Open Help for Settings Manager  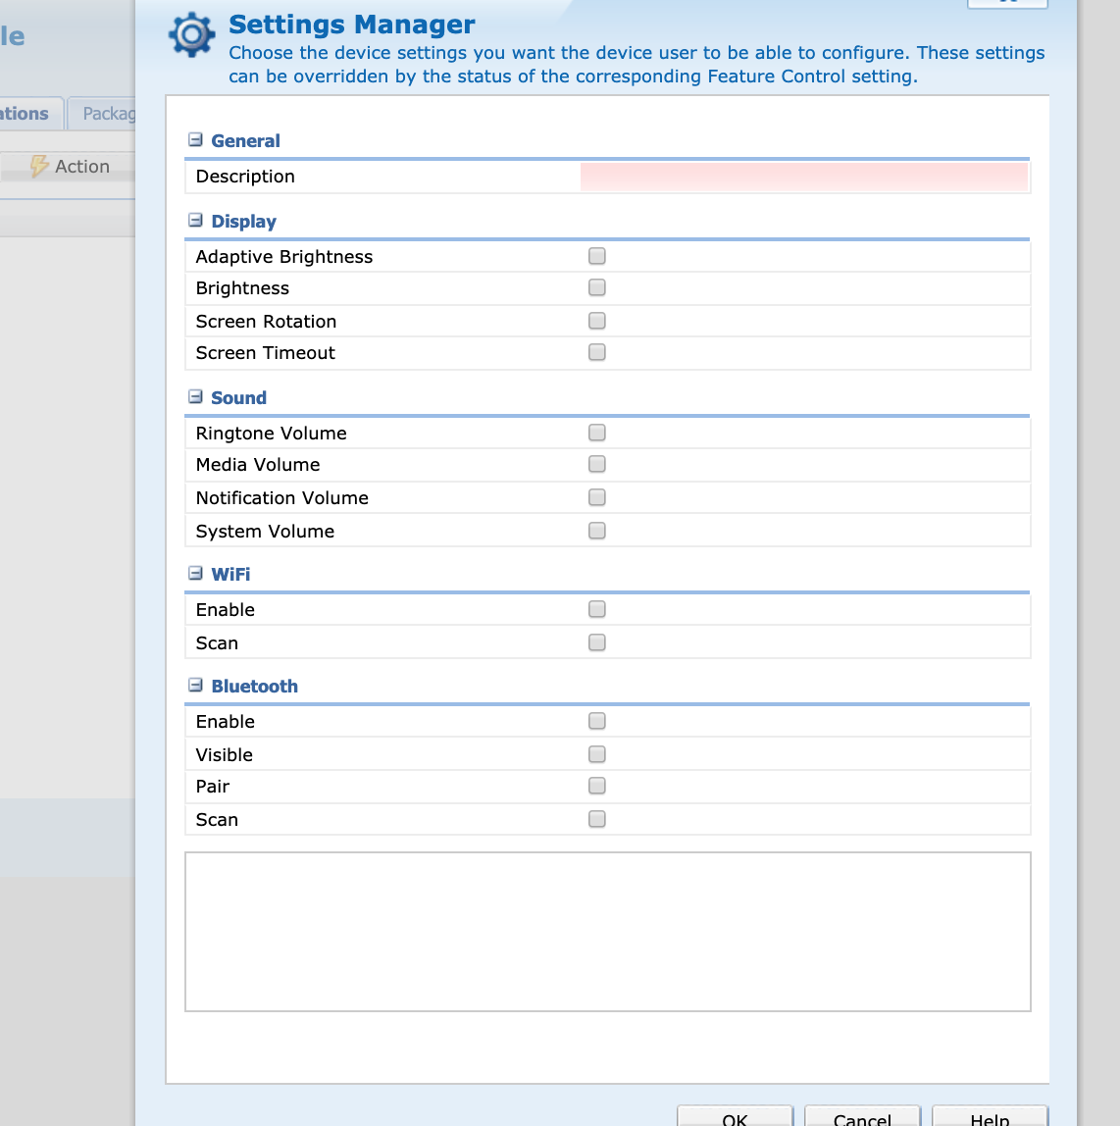pos(990,1116)
